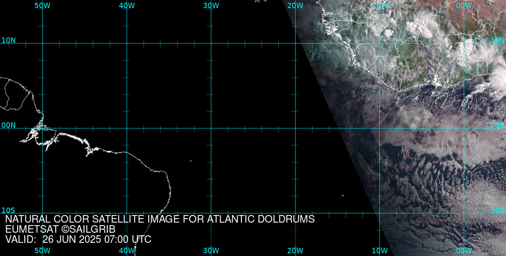Viewport: 506px width, 256px height.
Task: Click the 10S latitude label on the left edge
Action: coord(9,210)
